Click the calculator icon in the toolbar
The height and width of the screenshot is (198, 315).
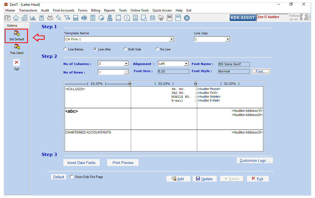[x=93, y=18]
